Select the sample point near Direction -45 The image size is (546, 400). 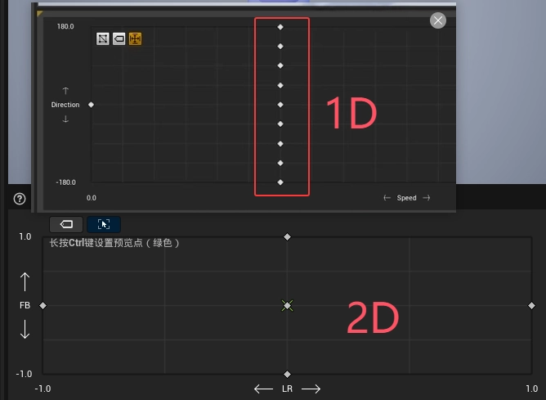click(280, 124)
